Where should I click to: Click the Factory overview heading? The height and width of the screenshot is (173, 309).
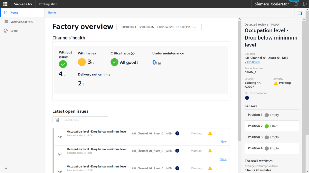coord(83,27)
